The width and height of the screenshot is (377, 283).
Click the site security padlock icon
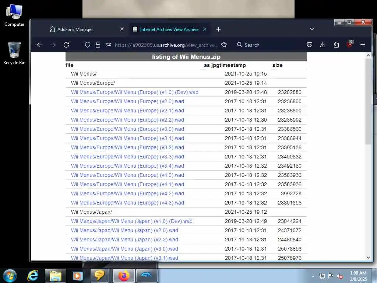pyautogui.click(x=98, y=45)
